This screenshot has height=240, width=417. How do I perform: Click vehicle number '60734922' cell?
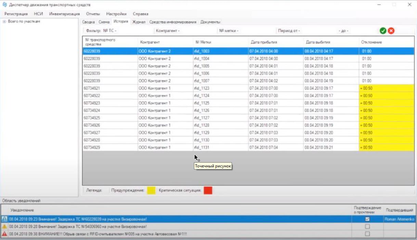[x=110, y=96]
